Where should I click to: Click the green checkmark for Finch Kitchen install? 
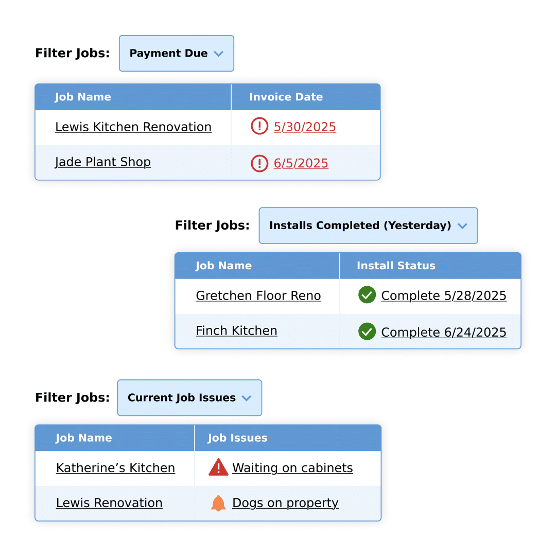tap(367, 332)
